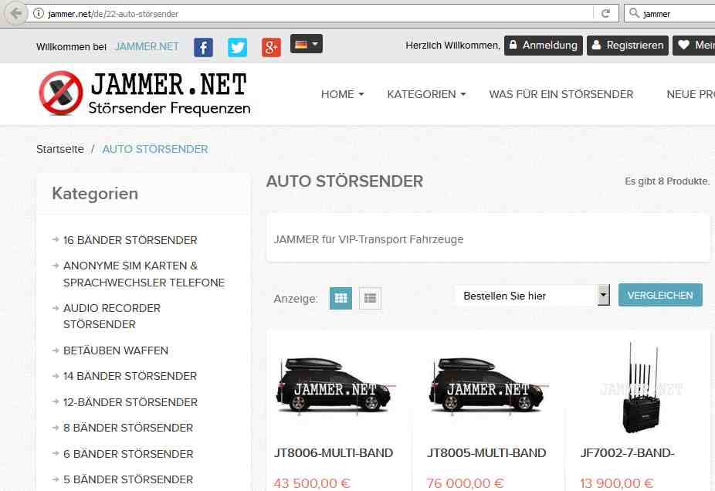
Task: Open 8 BÄNDER STÖRSENDER category
Action: coord(128,428)
